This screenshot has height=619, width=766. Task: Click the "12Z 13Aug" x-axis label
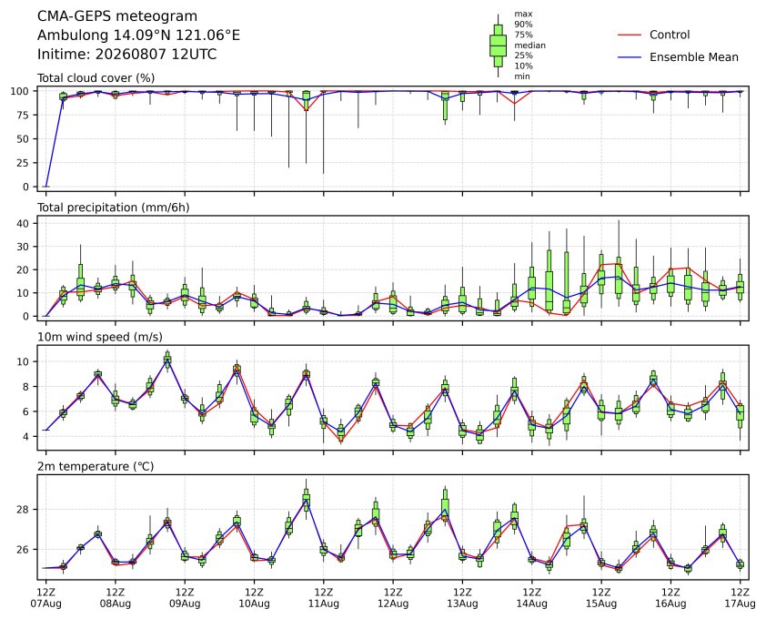pos(462,598)
